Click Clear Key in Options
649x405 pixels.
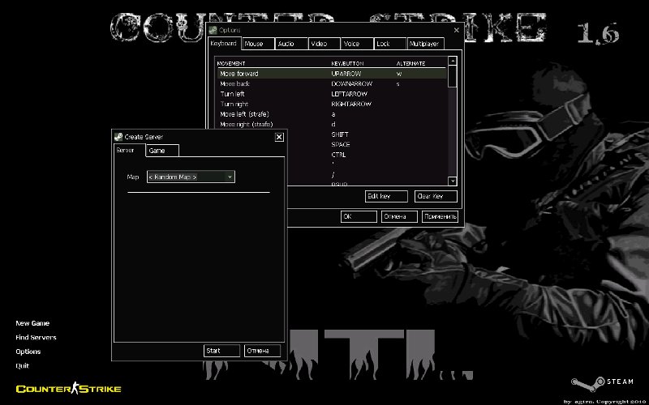click(436, 196)
